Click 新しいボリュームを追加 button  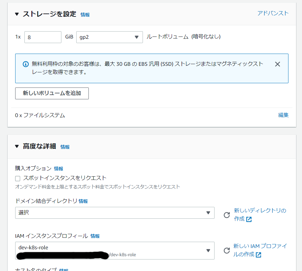tap(52, 93)
